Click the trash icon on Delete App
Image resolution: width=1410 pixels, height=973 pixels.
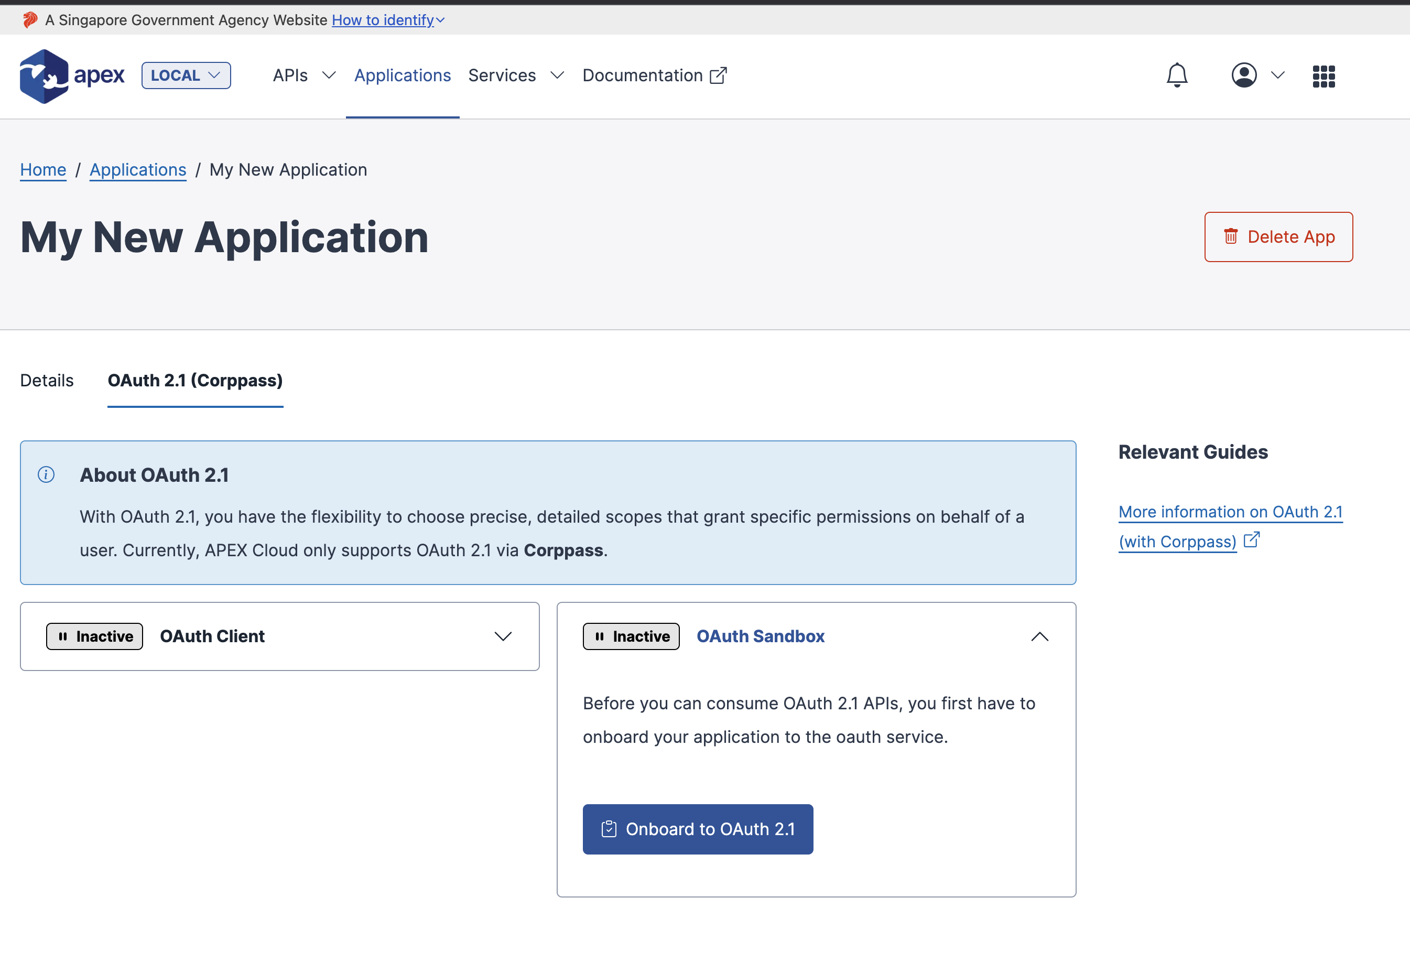[1230, 236]
